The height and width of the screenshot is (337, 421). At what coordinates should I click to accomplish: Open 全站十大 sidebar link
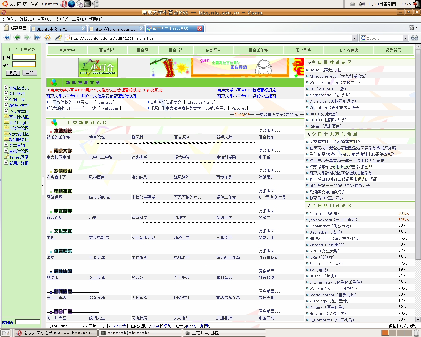(17, 99)
